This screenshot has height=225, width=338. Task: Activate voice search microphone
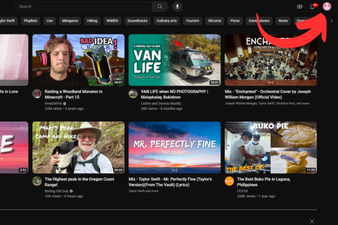pos(177,6)
